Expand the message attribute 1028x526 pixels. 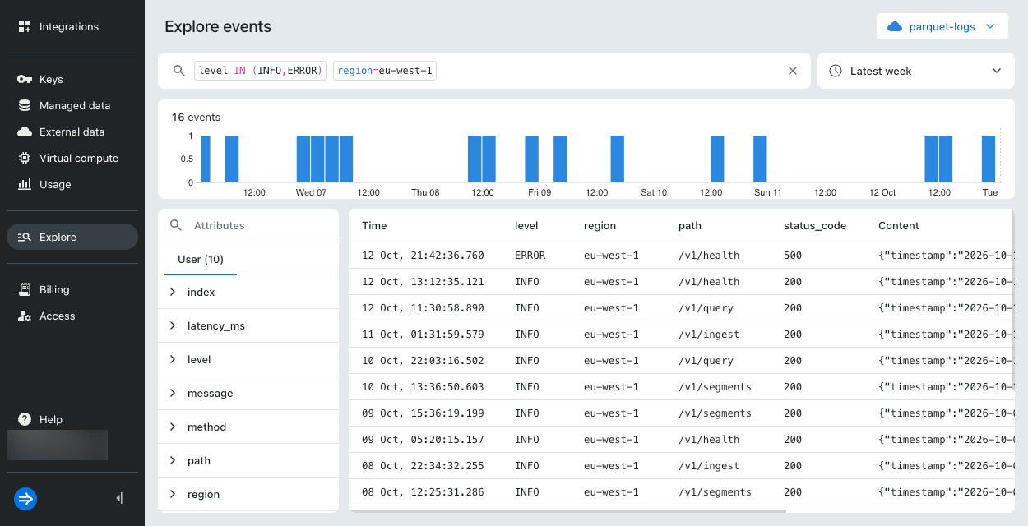pyautogui.click(x=173, y=393)
